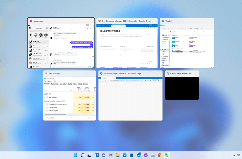Select Details tab in Task Manager
The width and height of the screenshot is (242, 159).
[80, 84]
